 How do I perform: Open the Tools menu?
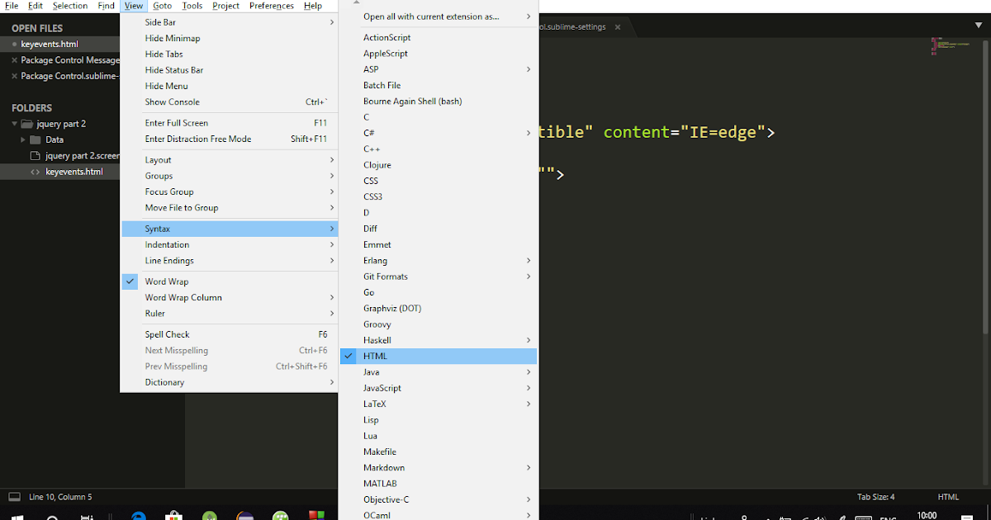click(192, 5)
